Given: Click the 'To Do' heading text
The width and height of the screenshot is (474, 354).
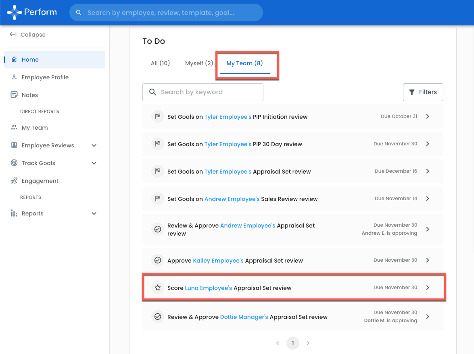Looking at the screenshot, I should [154, 41].
